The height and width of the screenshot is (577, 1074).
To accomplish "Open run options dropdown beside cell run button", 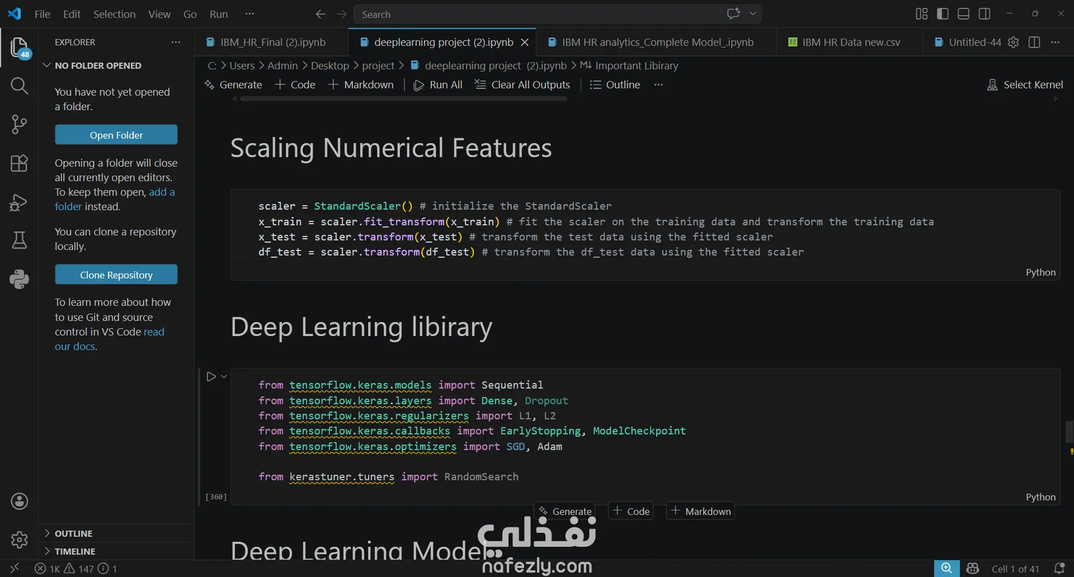I will pyautogui.click(x=224, y=377).
